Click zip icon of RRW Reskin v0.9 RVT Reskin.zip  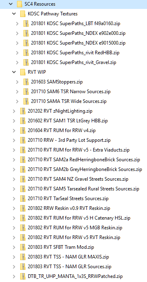pos(23,208)
